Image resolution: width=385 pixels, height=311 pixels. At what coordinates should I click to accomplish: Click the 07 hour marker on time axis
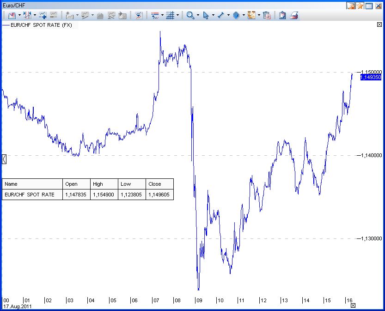(156, 300)
